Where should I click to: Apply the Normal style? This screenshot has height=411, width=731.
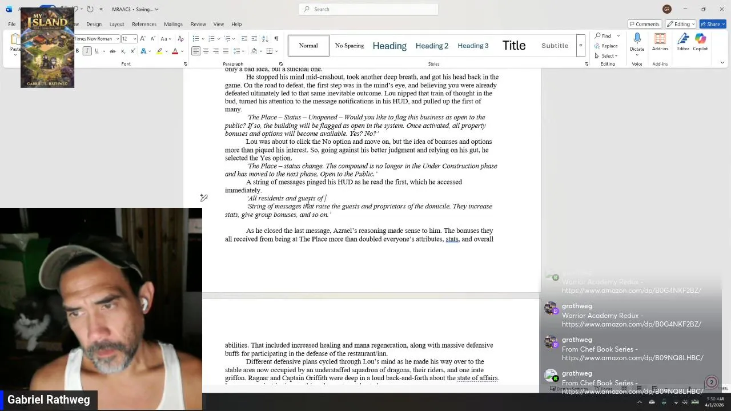pos(308,46)
